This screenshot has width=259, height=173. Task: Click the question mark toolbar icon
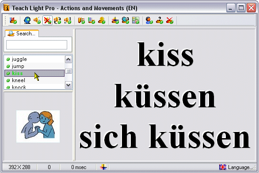click(160, 20)
